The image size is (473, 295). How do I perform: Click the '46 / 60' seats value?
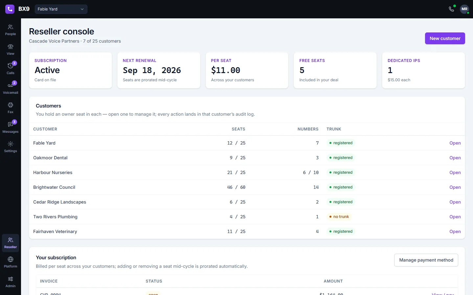point(236,187)
